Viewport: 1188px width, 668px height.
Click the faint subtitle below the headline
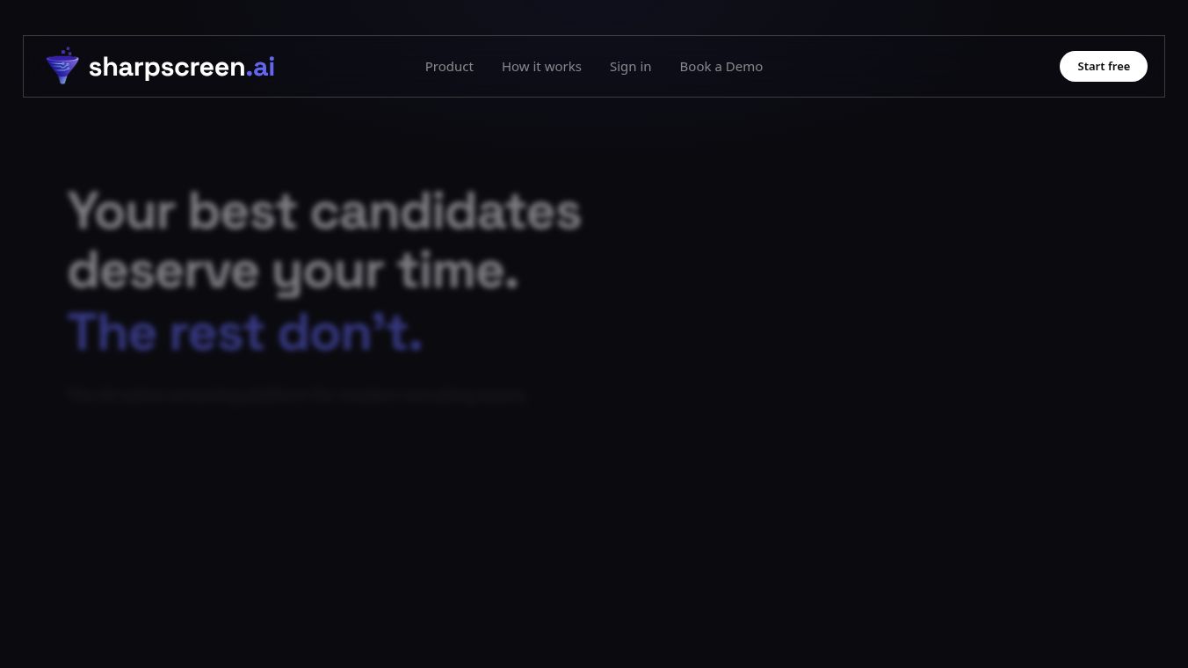[297, 395]
